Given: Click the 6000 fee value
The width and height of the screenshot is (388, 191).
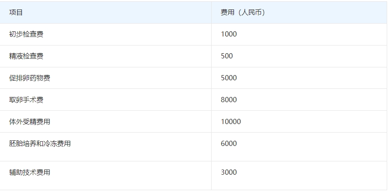Looking at the screenshot, I should (x=229, y=143).
